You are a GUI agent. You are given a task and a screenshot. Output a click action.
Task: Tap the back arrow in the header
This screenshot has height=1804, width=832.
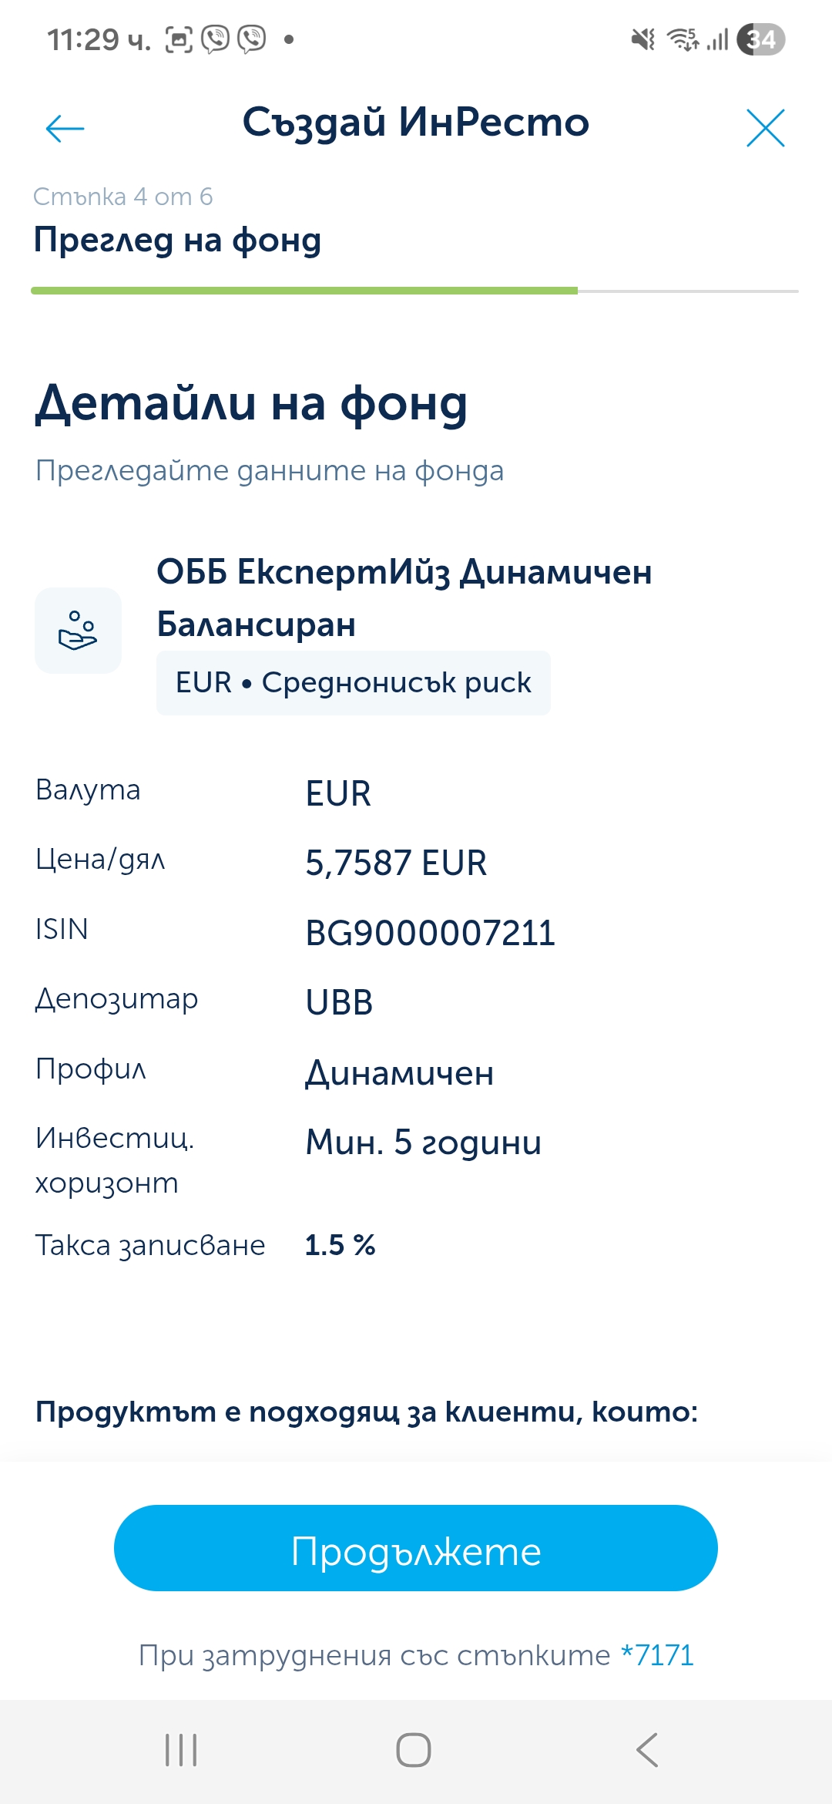click(65, 128)
